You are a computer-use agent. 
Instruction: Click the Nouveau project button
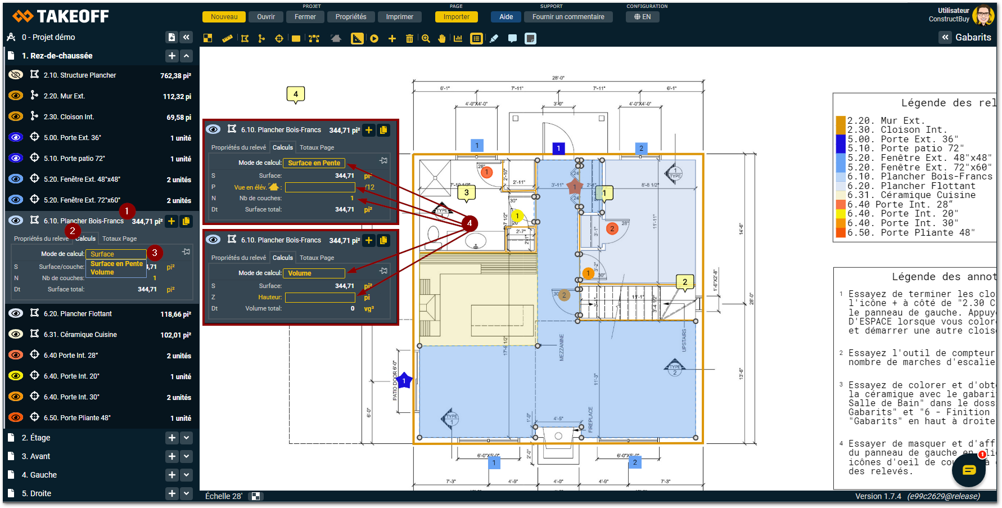point(224,17)
